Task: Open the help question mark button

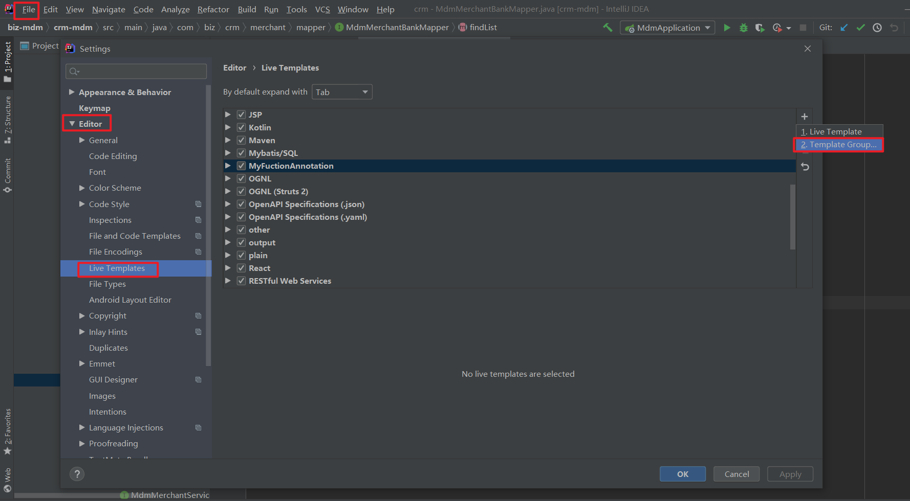Action: 77,474
